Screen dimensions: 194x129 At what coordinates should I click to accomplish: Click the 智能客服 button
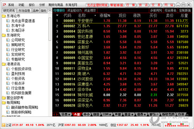(x=117, y=5)
